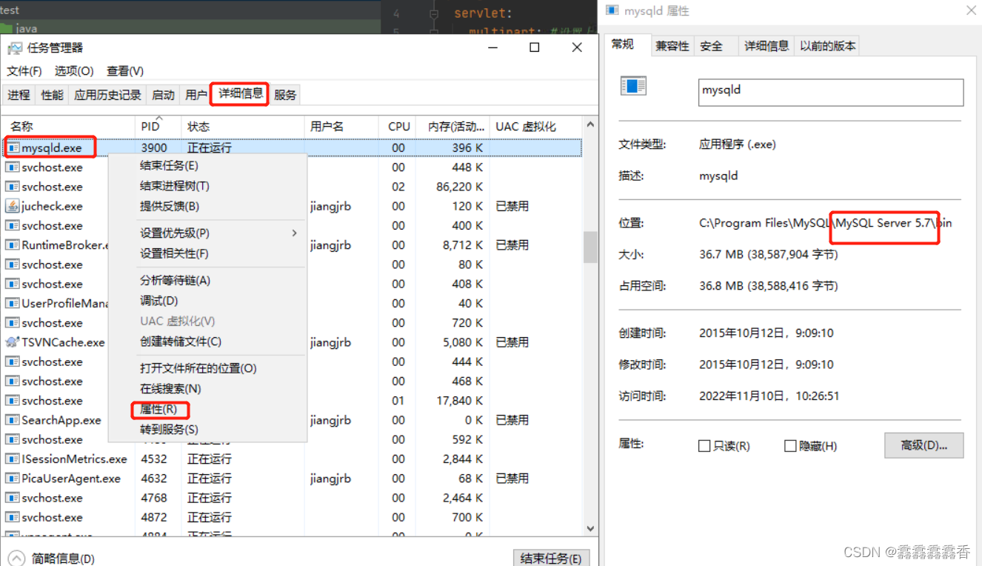This screenshot has width=982, height=566.
Task: Click mysqld file name input field
Action: [831, 92]
